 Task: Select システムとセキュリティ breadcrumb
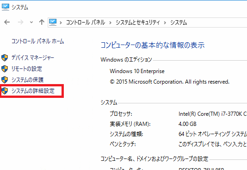pyautogui.click(x=138, y=23)
